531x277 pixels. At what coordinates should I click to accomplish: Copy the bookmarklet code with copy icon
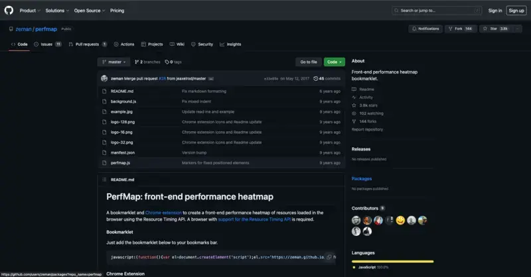tap(329, 257)
